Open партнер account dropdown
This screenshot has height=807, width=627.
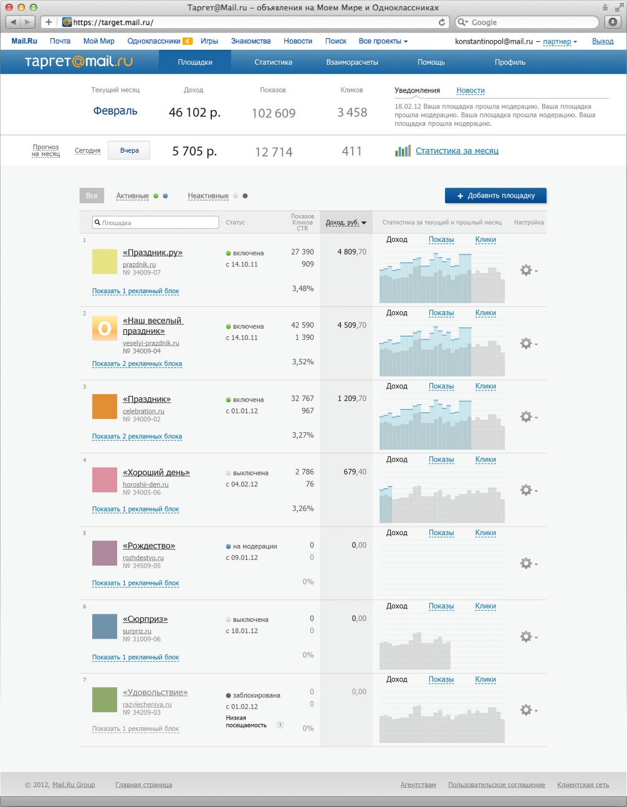click(x=560, y=42)
